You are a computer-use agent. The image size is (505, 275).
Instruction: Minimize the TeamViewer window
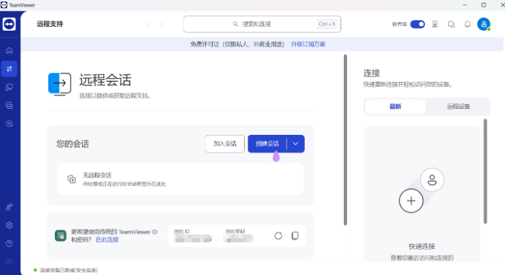pyautogui.click(x=464, y=5)
